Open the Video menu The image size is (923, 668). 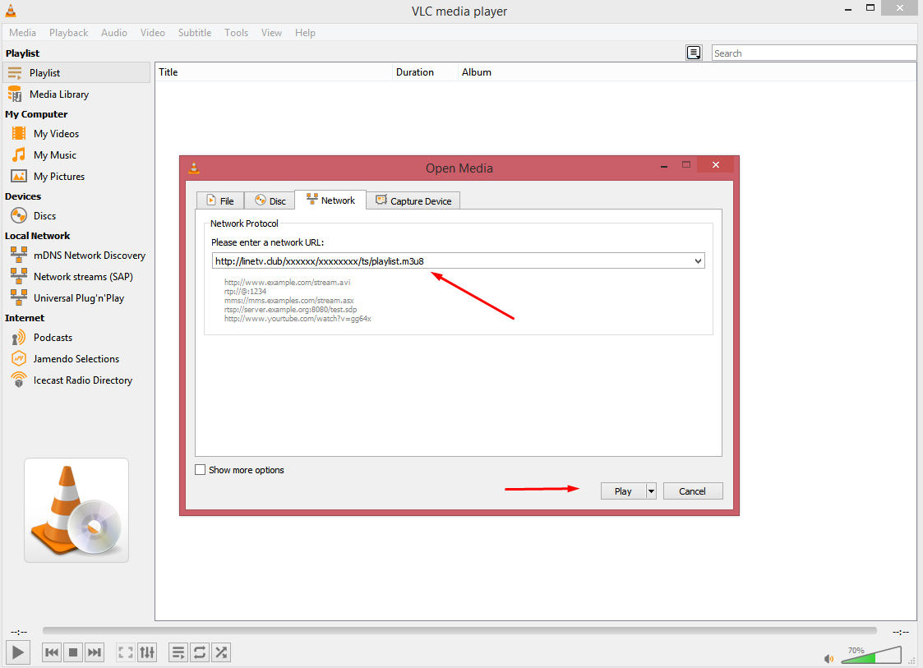(x=152, y=33)
